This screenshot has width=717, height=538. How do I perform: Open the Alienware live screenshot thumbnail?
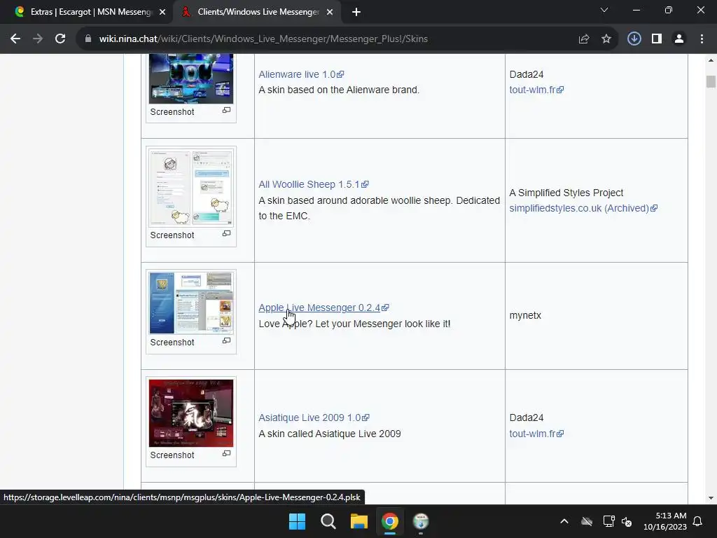tap(191, 78)
